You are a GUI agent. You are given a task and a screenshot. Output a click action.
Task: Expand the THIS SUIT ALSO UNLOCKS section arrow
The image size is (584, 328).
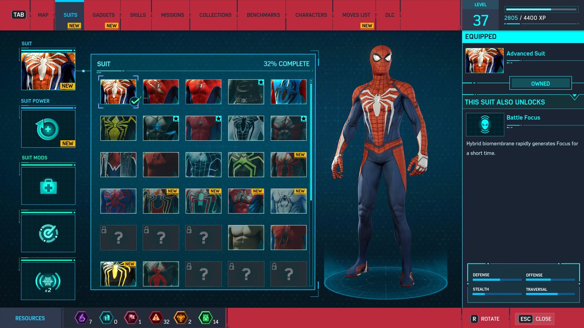(x=574, y=95)
